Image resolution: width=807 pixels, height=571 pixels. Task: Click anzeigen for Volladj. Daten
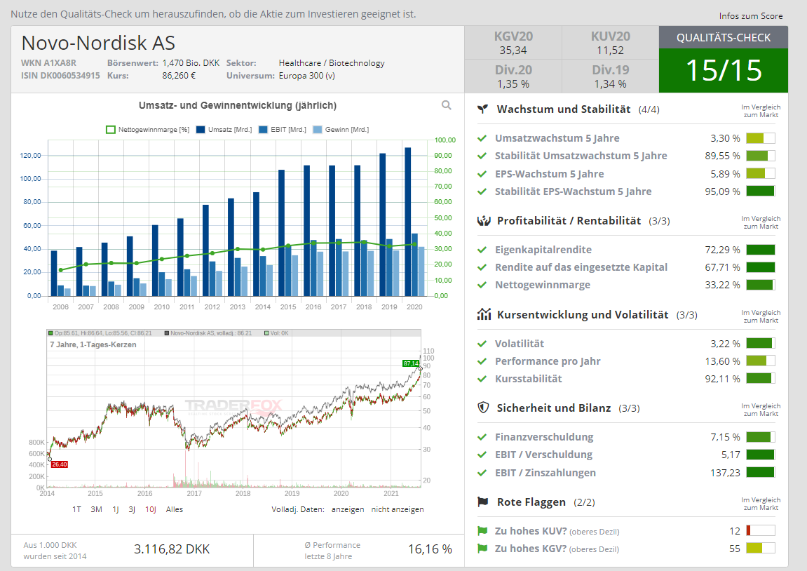pos(348,509)
